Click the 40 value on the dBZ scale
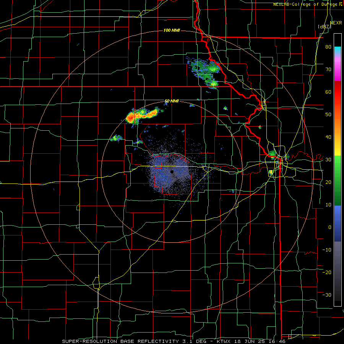The height and width of the screenshot is (344, 344). pyautogui.click(x=328, y=137)
